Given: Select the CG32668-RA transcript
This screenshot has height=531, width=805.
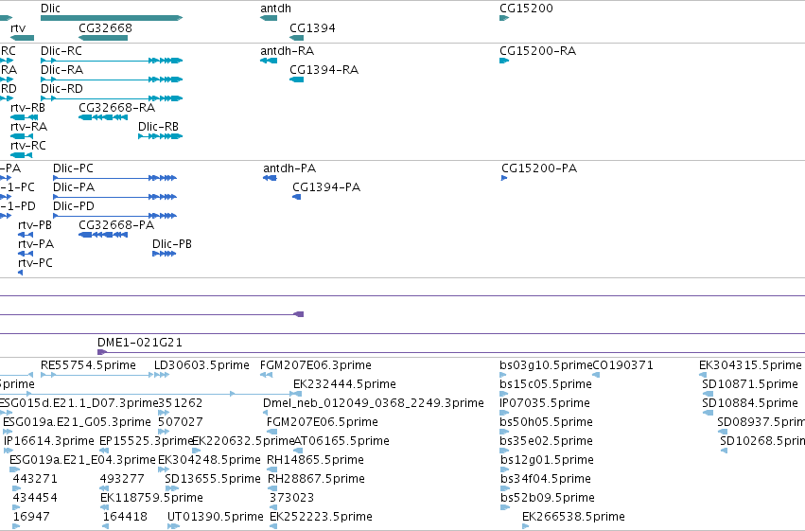Looking at the screenshot, I should [103, 117].
